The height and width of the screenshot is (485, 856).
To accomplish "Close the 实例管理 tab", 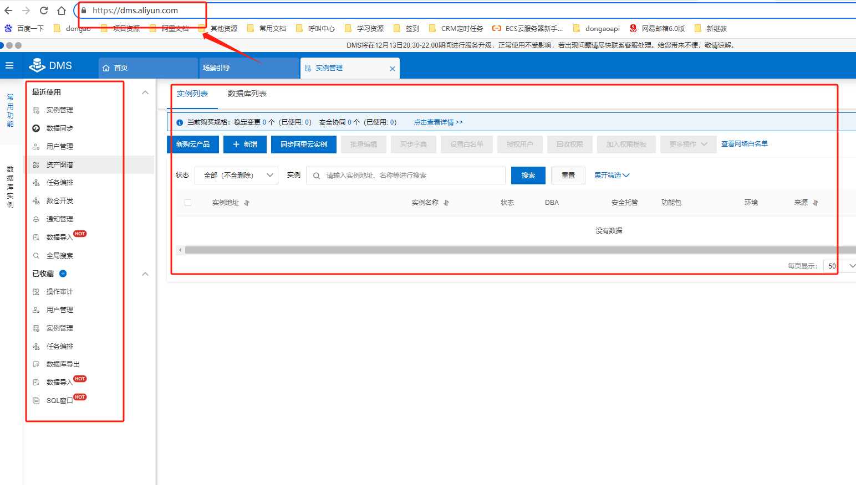I will (393, 69).
